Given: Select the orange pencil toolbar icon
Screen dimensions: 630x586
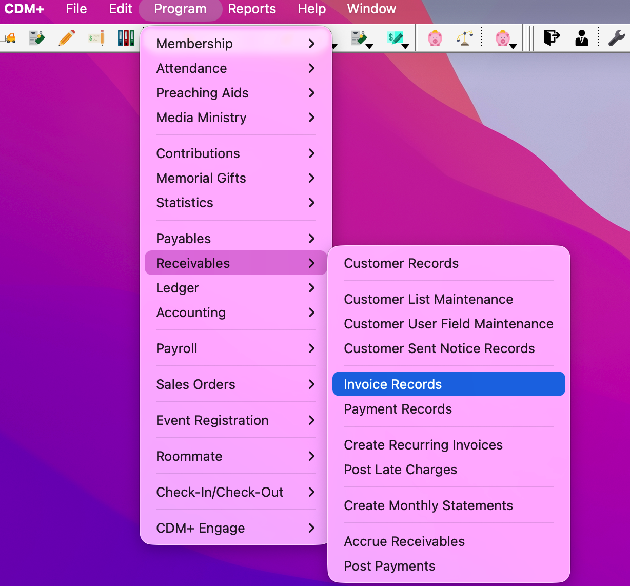Looking at the screenshot, I should pyautogui.click(x=67, y=38).
